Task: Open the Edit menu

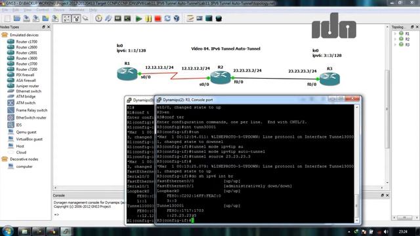Action: click(x=16, y=10)
